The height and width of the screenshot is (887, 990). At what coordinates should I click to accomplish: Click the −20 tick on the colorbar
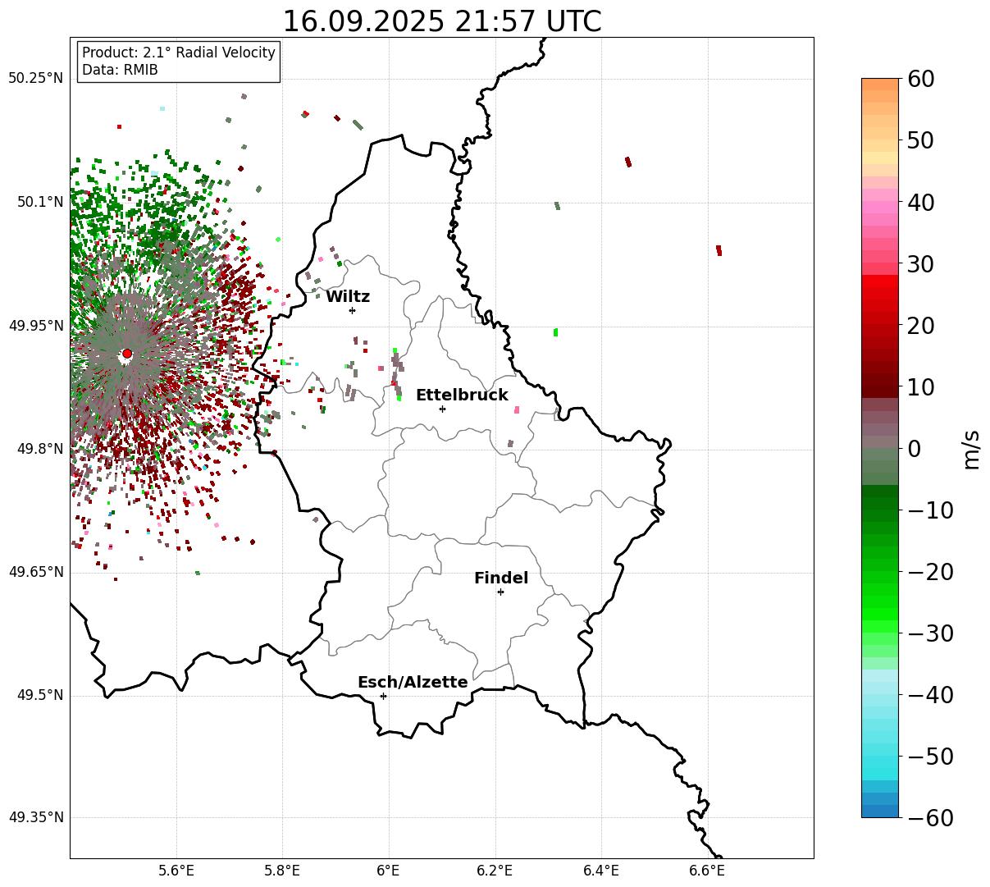[x=929, y=571]
